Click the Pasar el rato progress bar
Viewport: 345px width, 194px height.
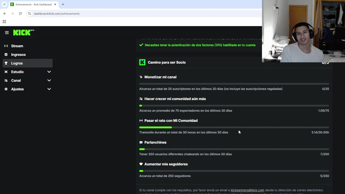(x=234, y=127)
